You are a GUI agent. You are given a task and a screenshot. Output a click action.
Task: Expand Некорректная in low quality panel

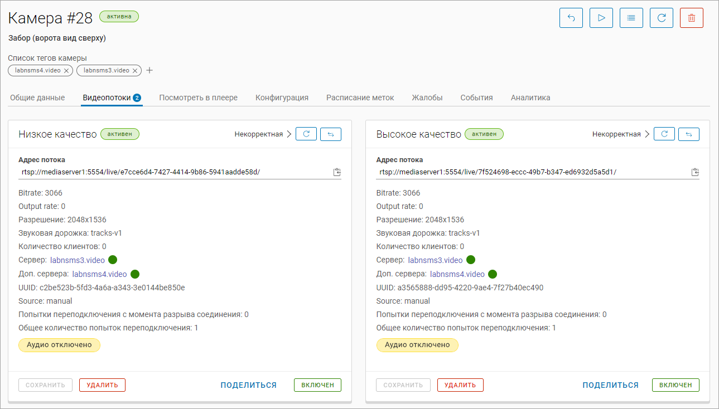[x=263, y=134]
